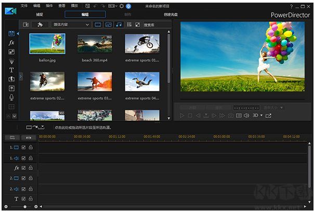
Task: Open the Title Room (T) in sidebar
Action: [x=11, y=70]
